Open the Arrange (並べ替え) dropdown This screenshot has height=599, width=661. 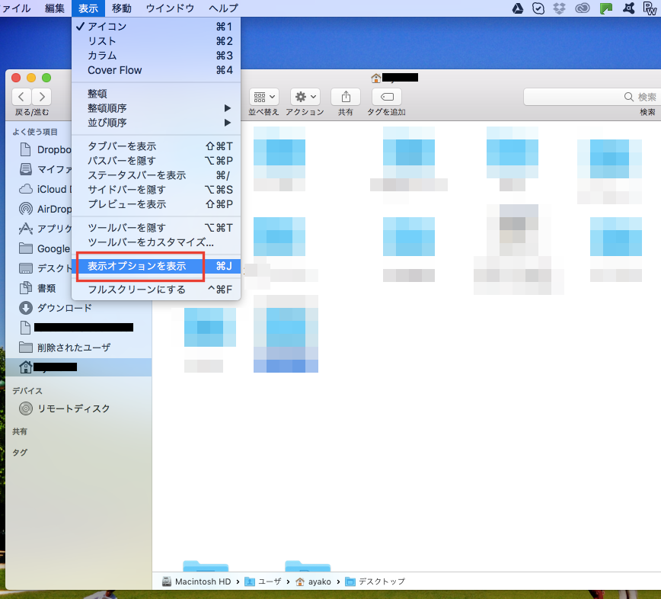tap(263, 98)
